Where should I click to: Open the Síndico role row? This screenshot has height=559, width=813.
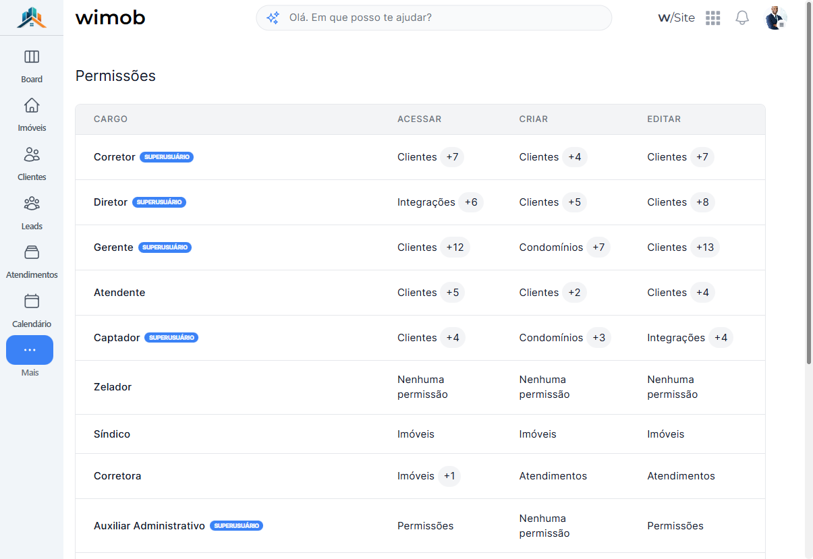(x=420, y=434)
